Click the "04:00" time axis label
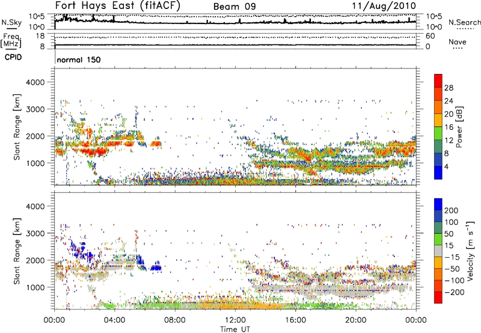 (114, 320)
